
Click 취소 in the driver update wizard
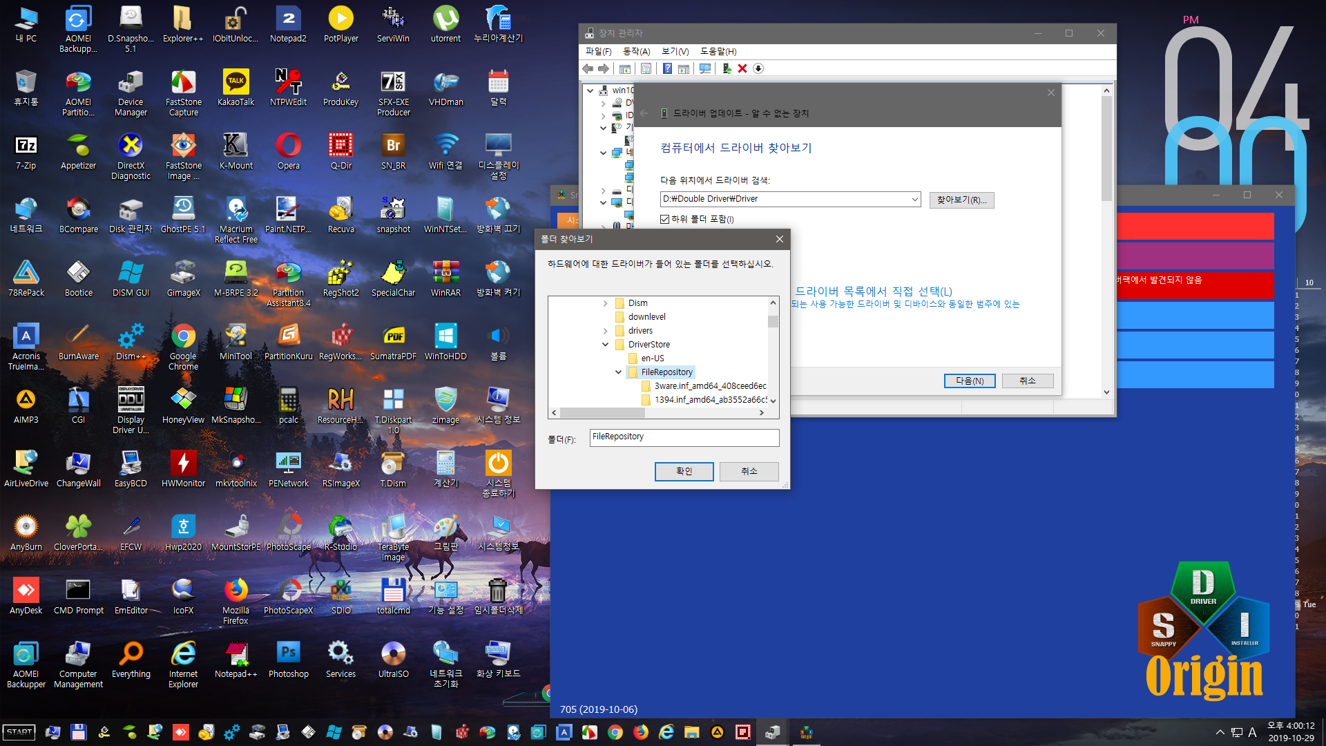[1028, 381]
